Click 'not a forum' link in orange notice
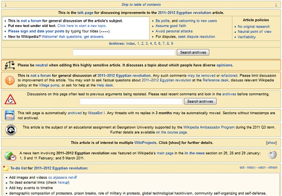 (40, 76)
